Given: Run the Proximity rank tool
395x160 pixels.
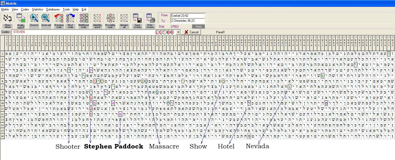Looking at the screenshot, I should [x=110, y=20].
